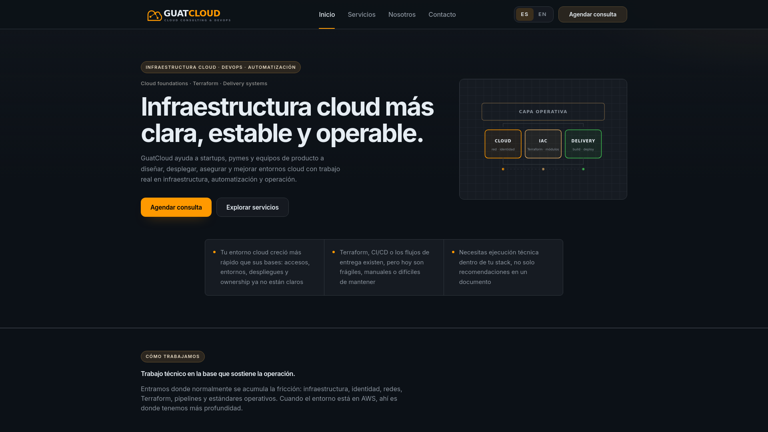Open the Contacto nav link
The image size is (768, 432).
coord(442,14)
